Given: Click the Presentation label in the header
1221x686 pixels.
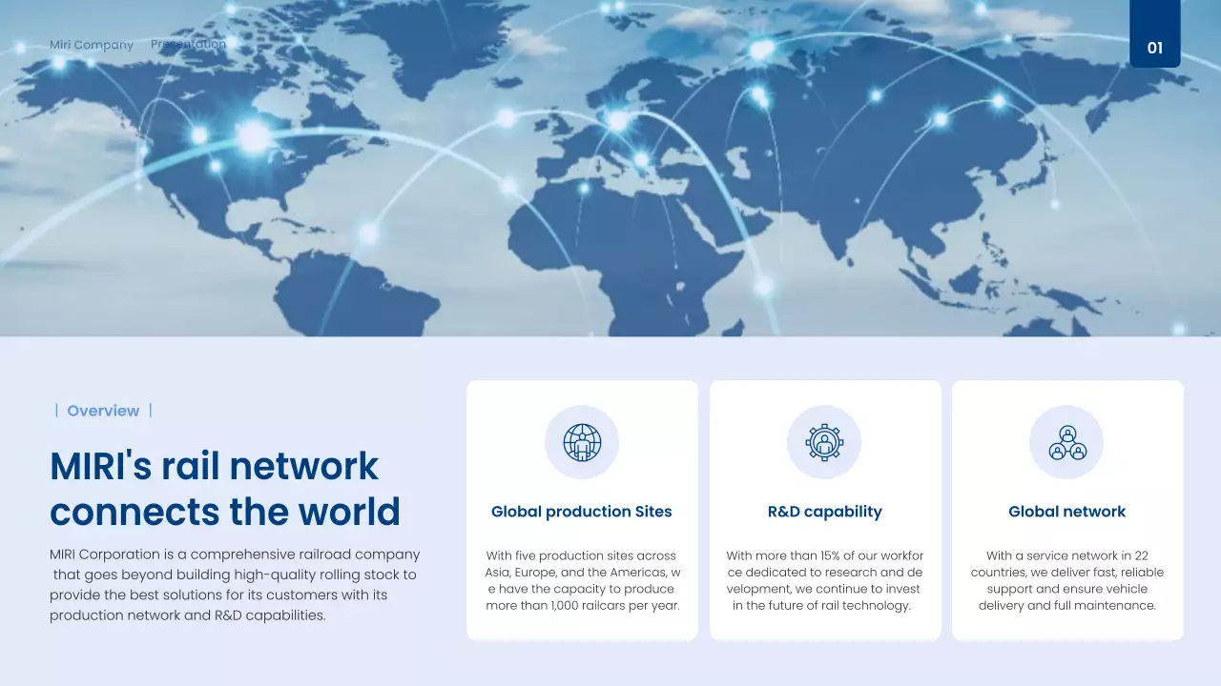Looking at the screenshot, I should [188, 44].
